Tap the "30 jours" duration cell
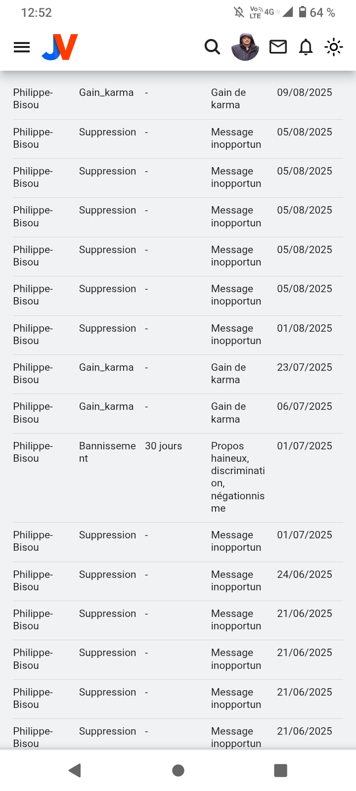The height and width of the screenshot is (791, 356). tap(163, 446)
